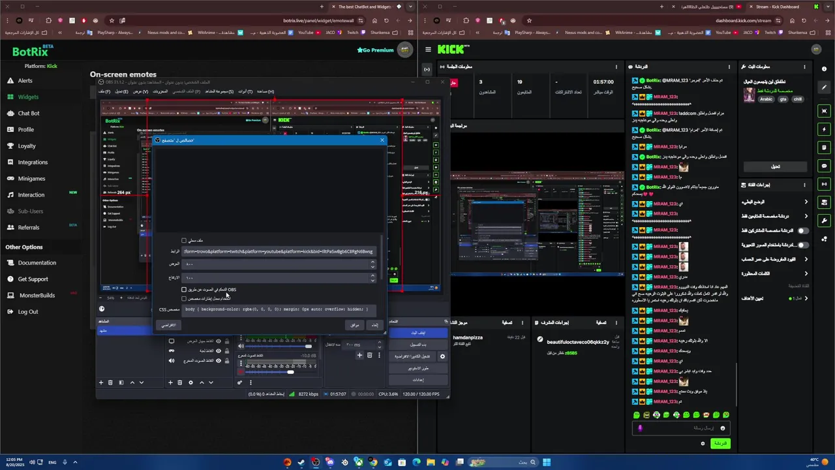Expand set goals option in Kick
This screenshot has height=470, width=835.
pos(806,298)
